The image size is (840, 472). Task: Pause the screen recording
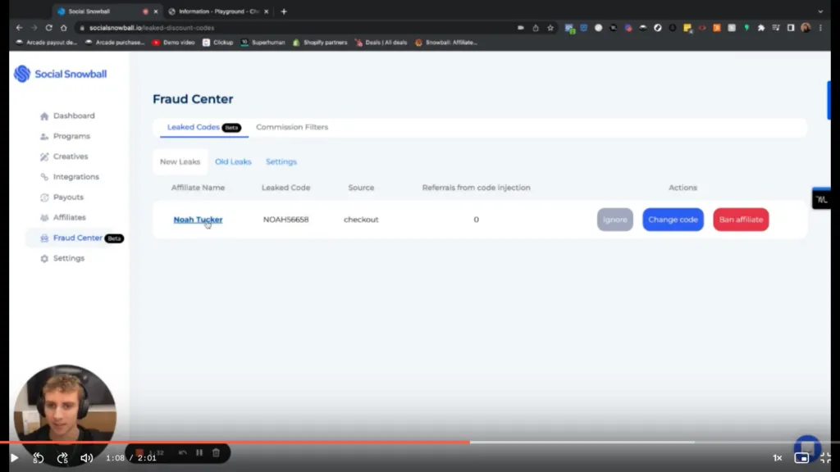(199, 452)
